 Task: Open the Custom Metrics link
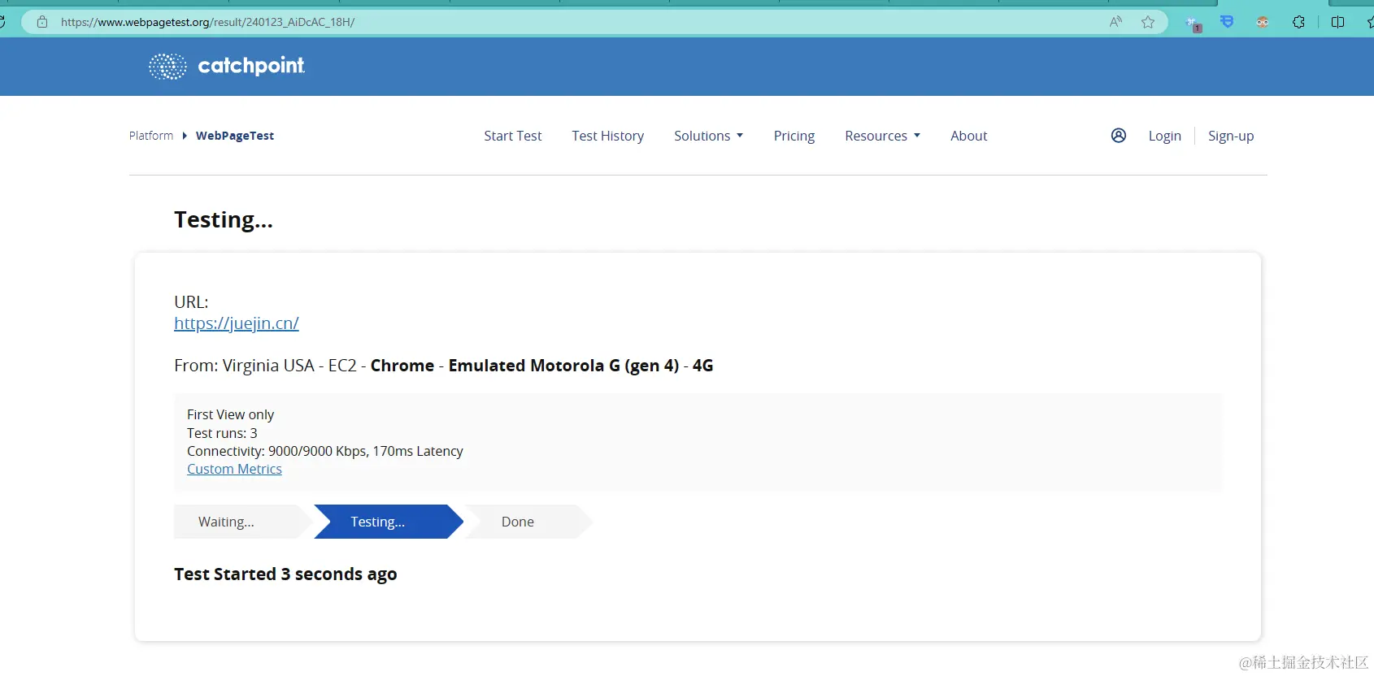pyautogui.click(x=234, y=469)
